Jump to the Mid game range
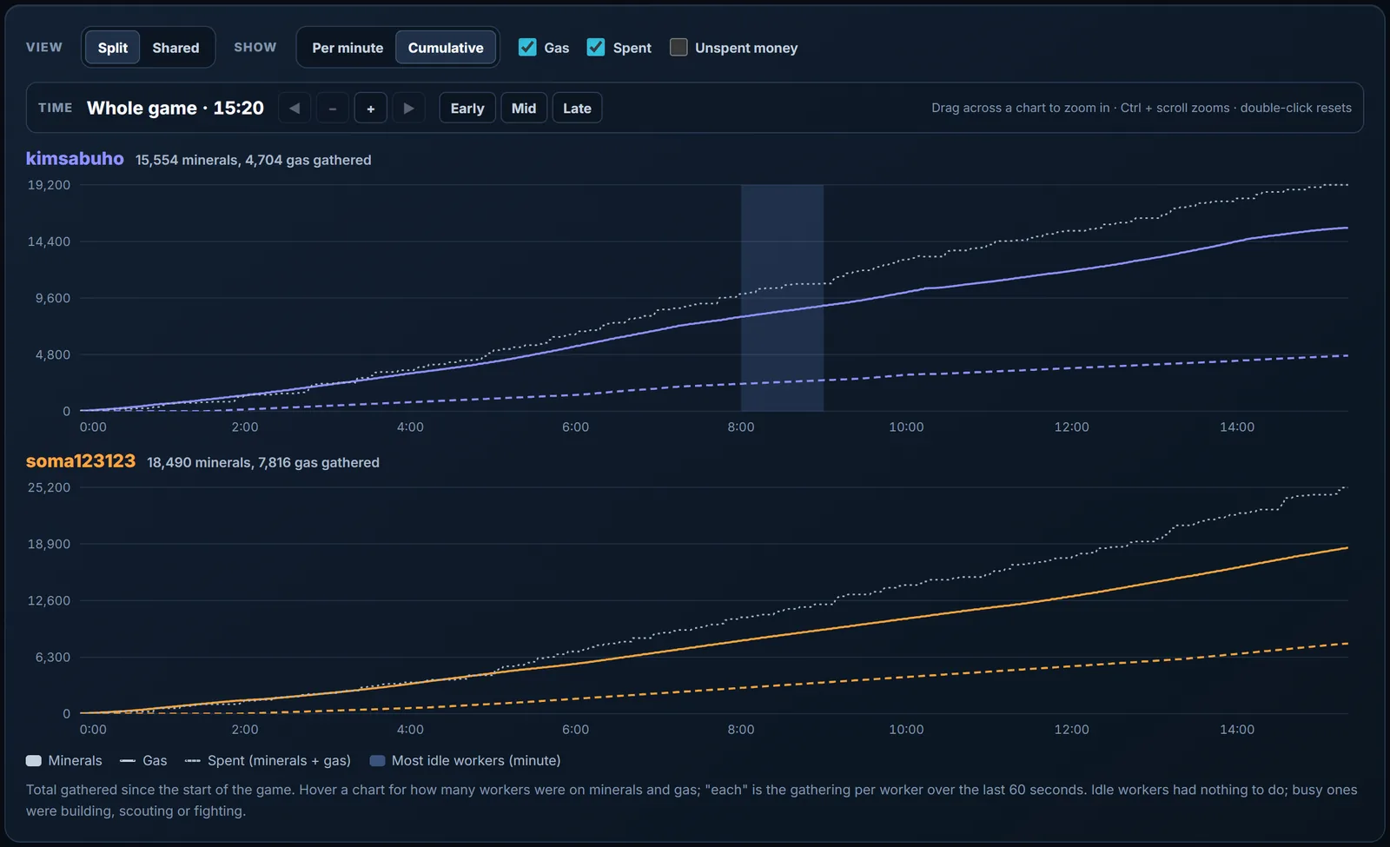The height and width of the screenshot is (847, 1390). click(x=524, y=109)
